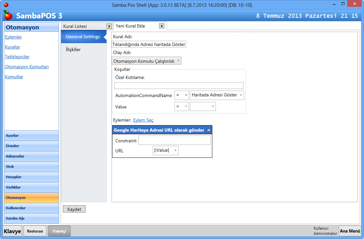Click the SambaPOS apple logo icon
Screen dimensions: 364x239
coord(8,16)
